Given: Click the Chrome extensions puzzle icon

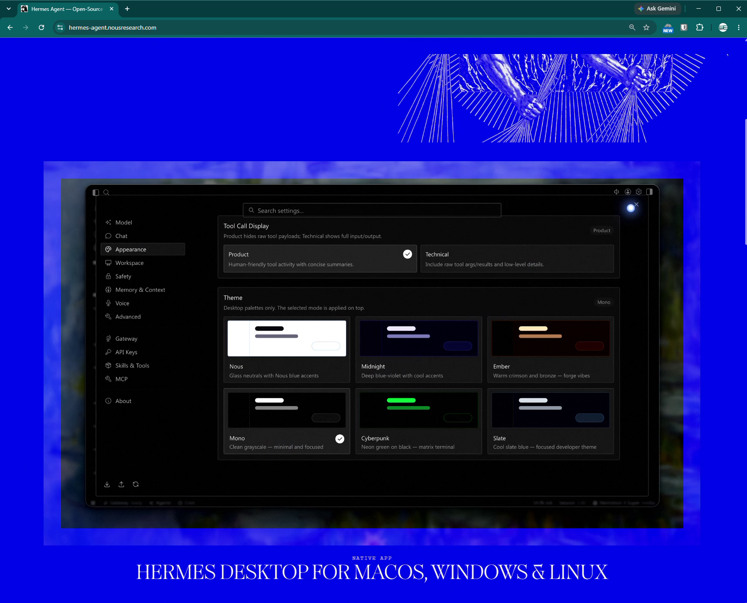Looking at the screenshot, I should pyautogui.click(x=700, y=27).
